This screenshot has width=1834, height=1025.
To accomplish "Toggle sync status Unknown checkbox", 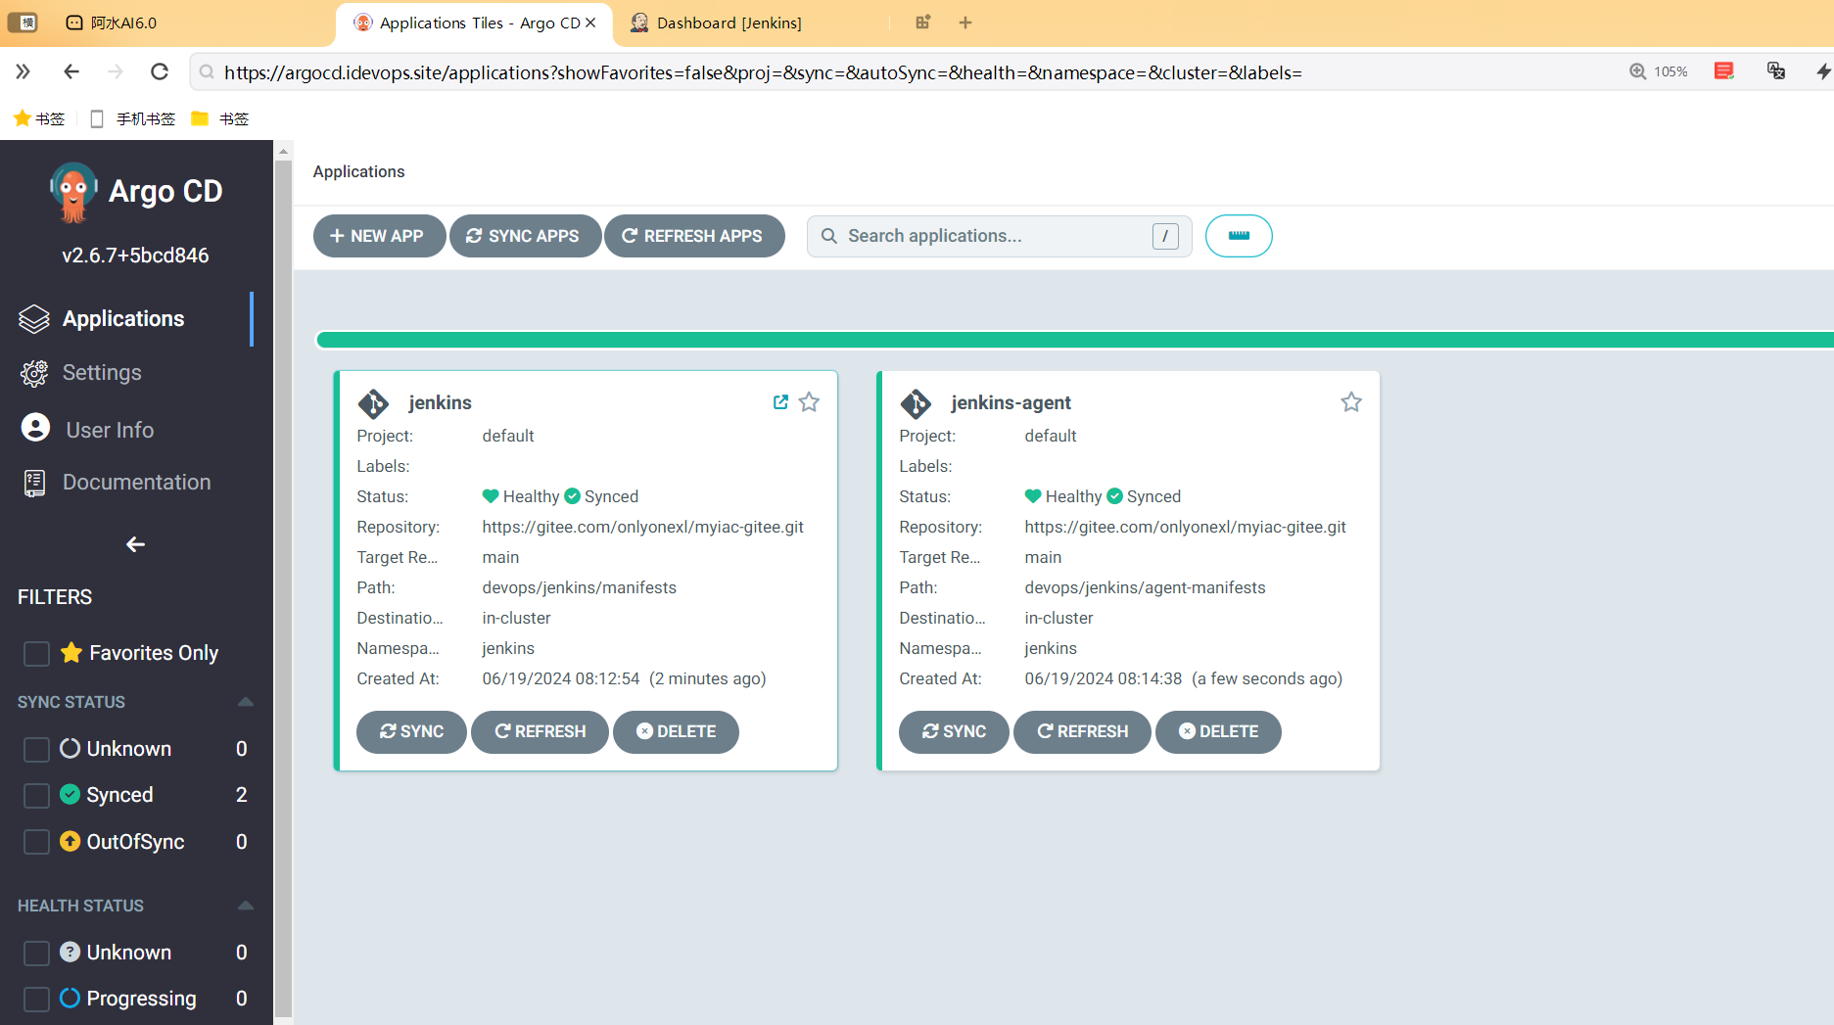I will tap(36, 749).
